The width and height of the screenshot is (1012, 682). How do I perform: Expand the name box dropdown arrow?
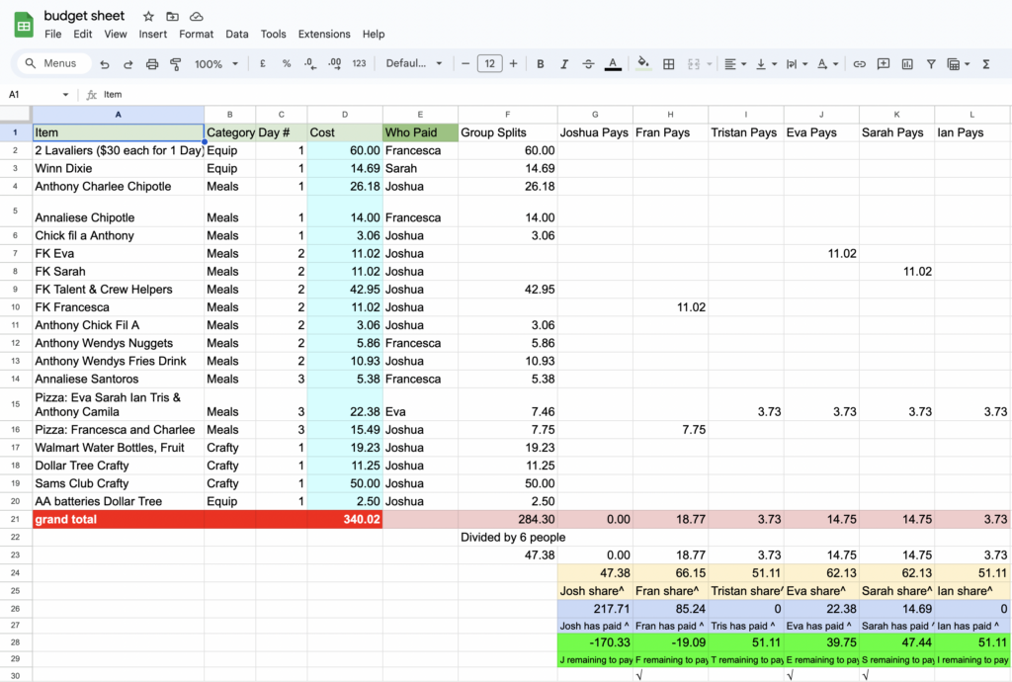click(66, 95)
